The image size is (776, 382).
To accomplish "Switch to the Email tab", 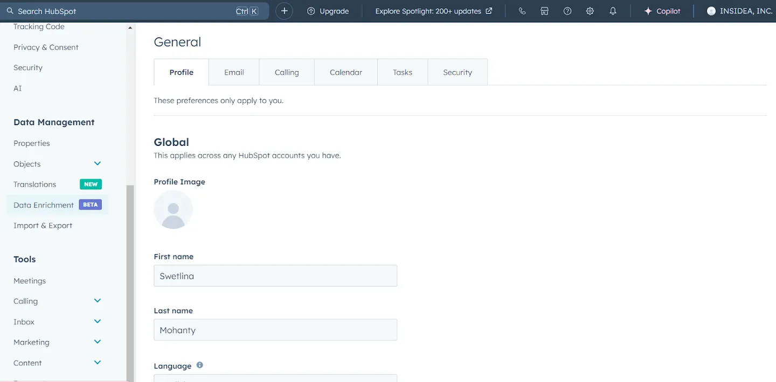I will 234,72.
